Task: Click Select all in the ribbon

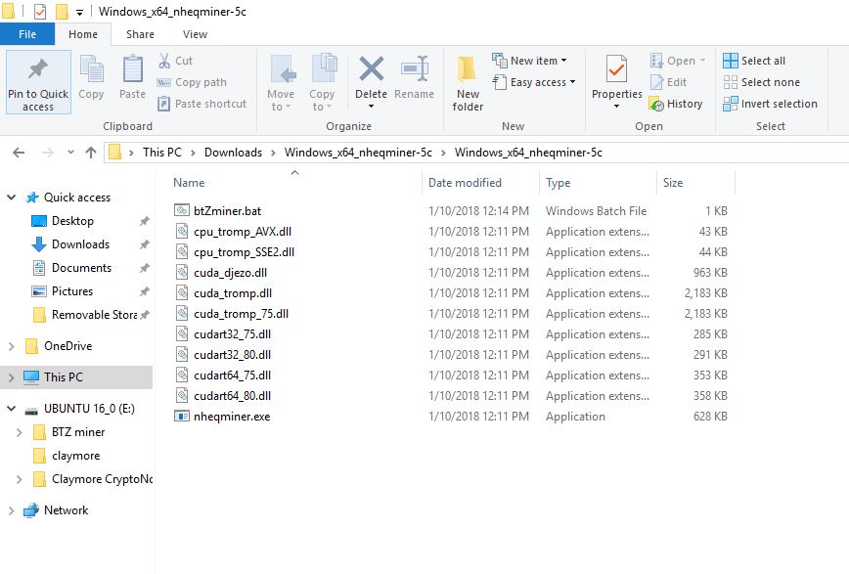Action: pos(754,61)
